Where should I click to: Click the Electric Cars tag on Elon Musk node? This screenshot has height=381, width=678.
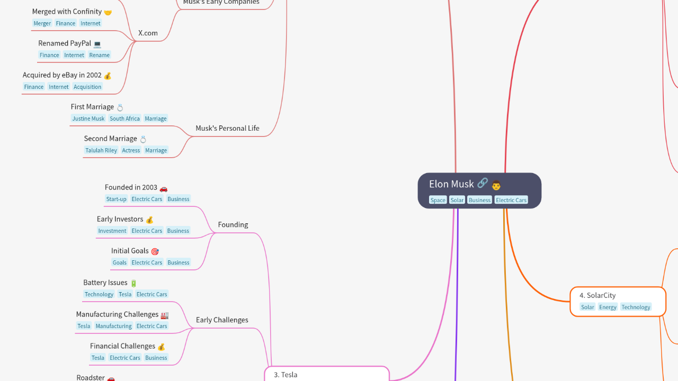point(511,200)
